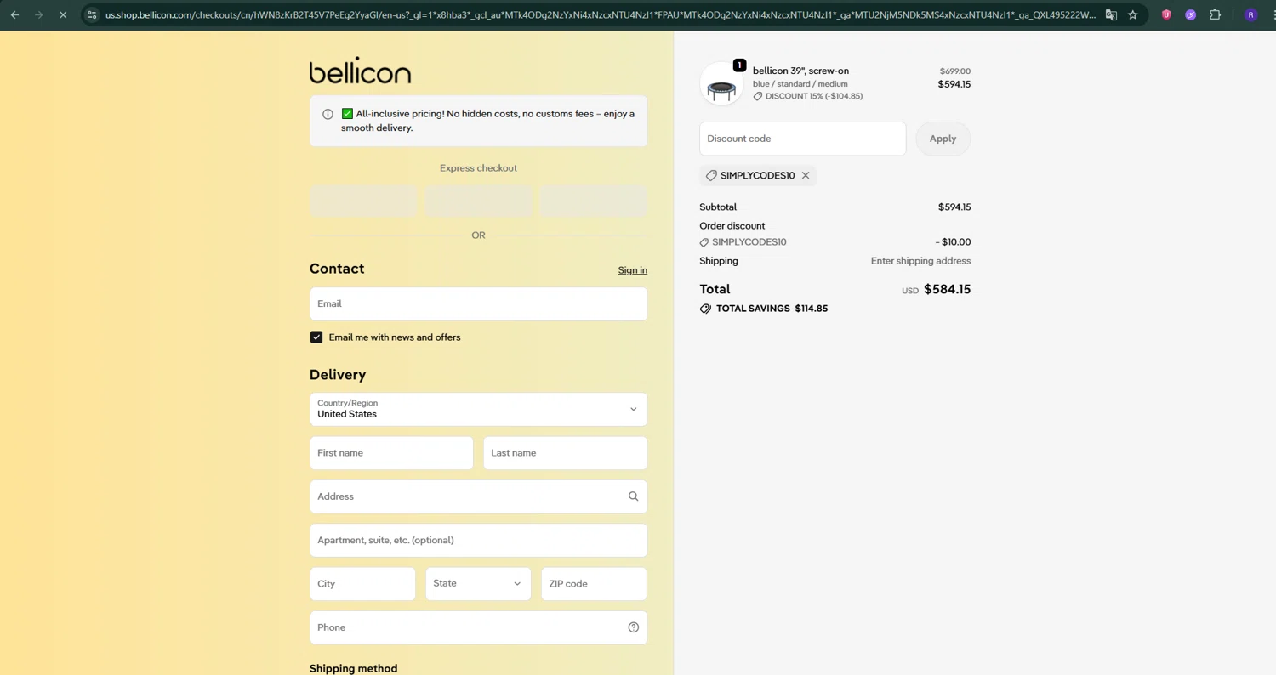This screenshot has width=1276, height=675.
Task: Click the blue / standard / medium variant text
Action: click(800, 84)
